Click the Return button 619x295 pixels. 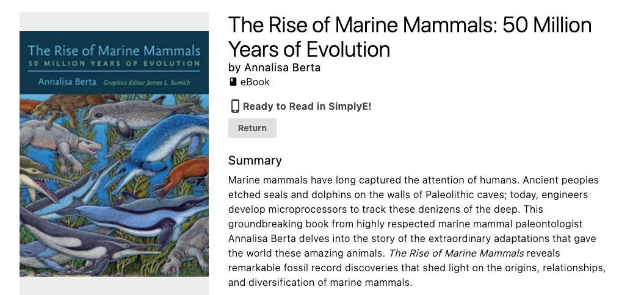(x=252, y=128)
